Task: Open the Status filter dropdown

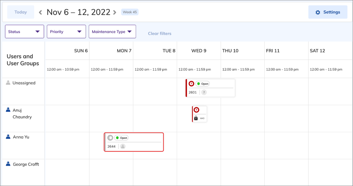Action: (24, 32)
